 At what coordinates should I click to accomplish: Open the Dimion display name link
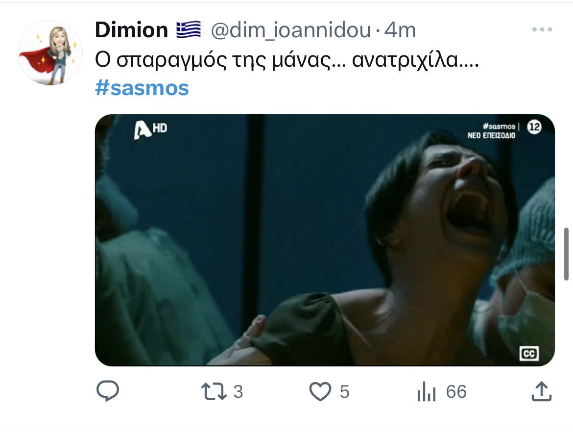coord(131,29)
